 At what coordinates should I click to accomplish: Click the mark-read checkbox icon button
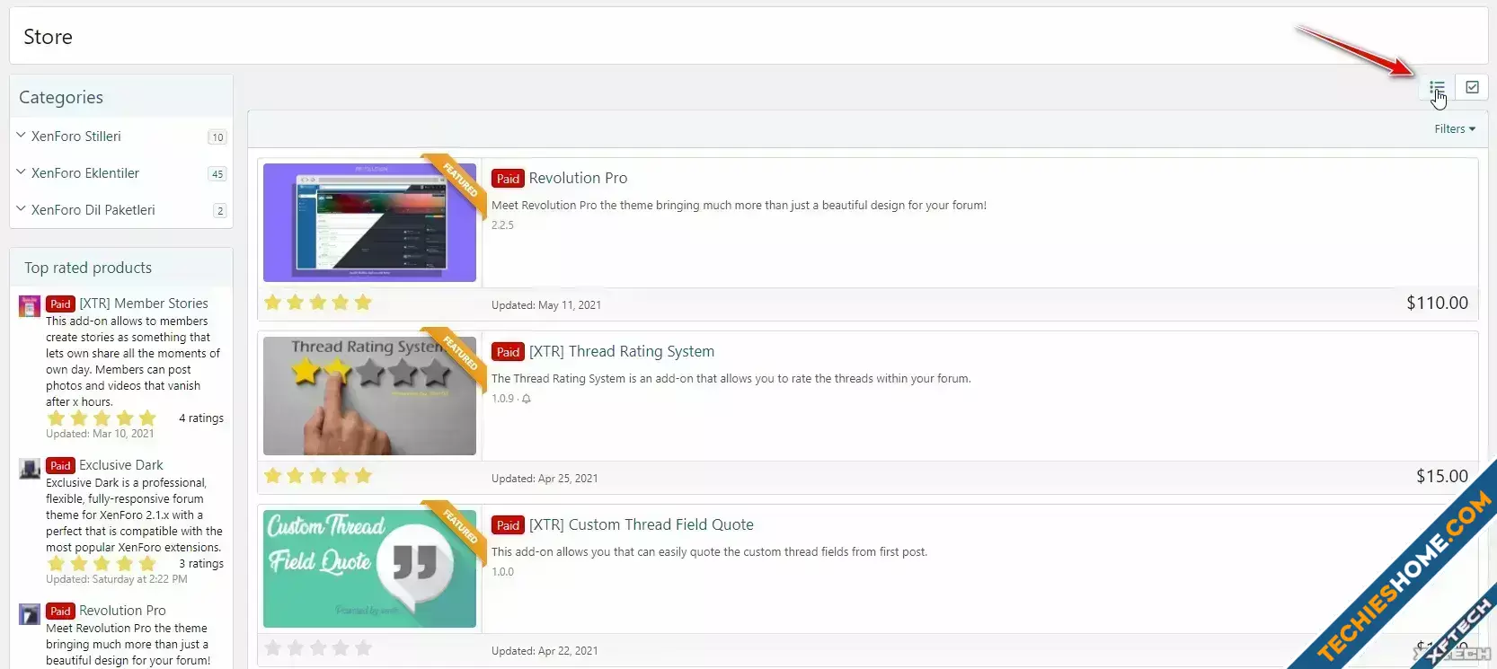(x=1472, y=87)
